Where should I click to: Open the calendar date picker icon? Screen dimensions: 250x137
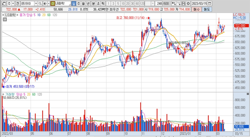coord(210,4)
